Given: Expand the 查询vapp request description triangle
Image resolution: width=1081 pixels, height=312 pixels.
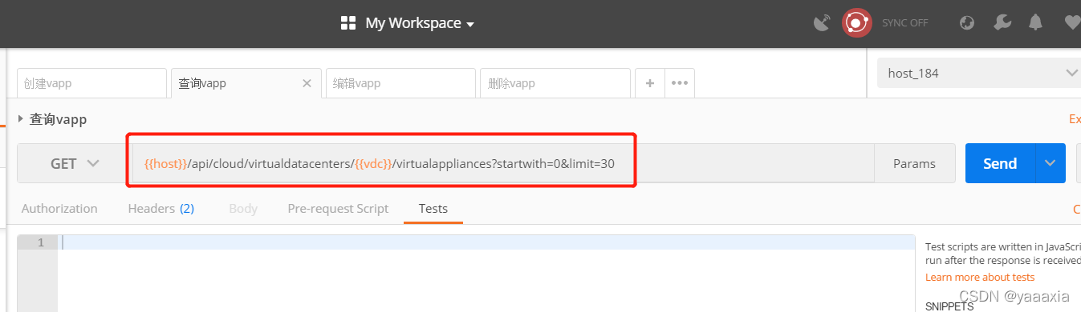Looking at the screenshot, I should click(x=21, y=119).
